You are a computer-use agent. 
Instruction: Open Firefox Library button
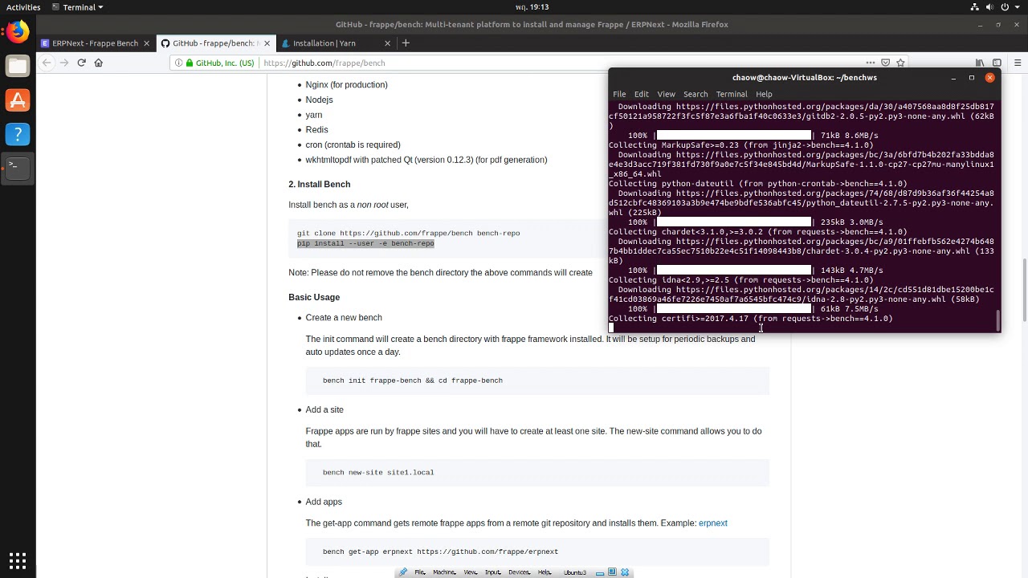click(980, 63)
